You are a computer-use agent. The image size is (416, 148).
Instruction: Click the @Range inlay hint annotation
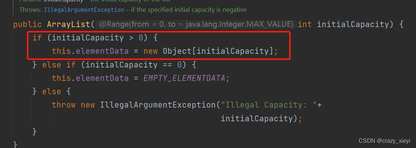tap(196, 24)
